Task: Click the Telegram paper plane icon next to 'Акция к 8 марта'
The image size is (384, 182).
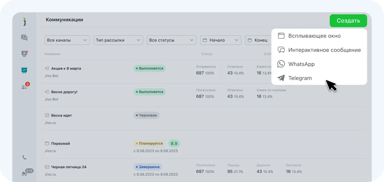Action: tap(47, 68)
